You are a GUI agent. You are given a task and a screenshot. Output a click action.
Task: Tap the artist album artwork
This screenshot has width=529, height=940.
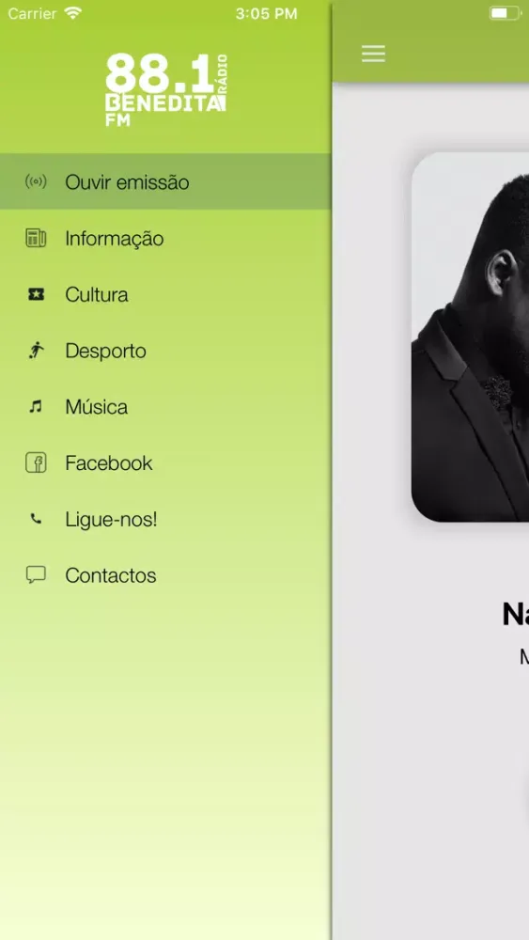[471, 337]
